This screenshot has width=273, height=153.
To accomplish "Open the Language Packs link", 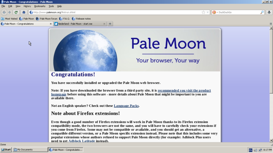I will pos(126,106).
